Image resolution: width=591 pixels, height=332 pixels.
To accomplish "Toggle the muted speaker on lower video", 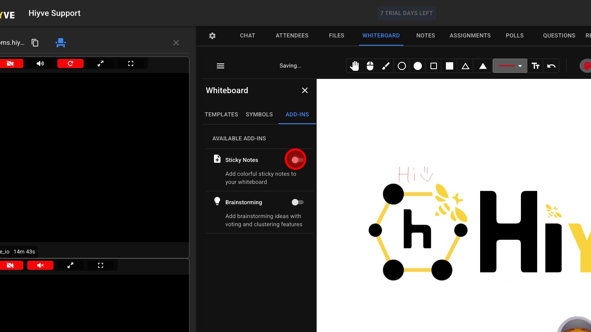I will pyautogui.click(x=40, y=265).
